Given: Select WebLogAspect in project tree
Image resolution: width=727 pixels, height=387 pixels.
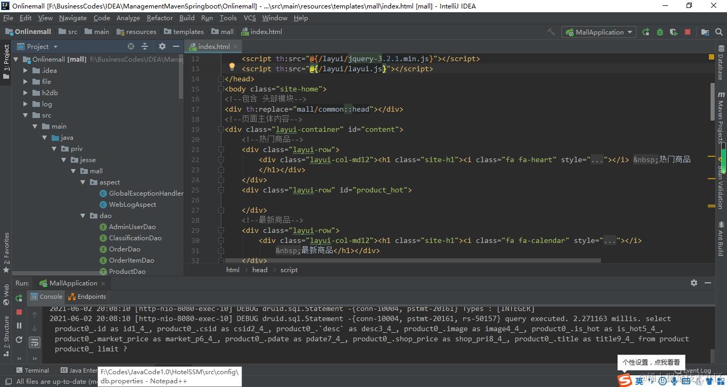Looking at the screenshot, I should click(128, 204).
